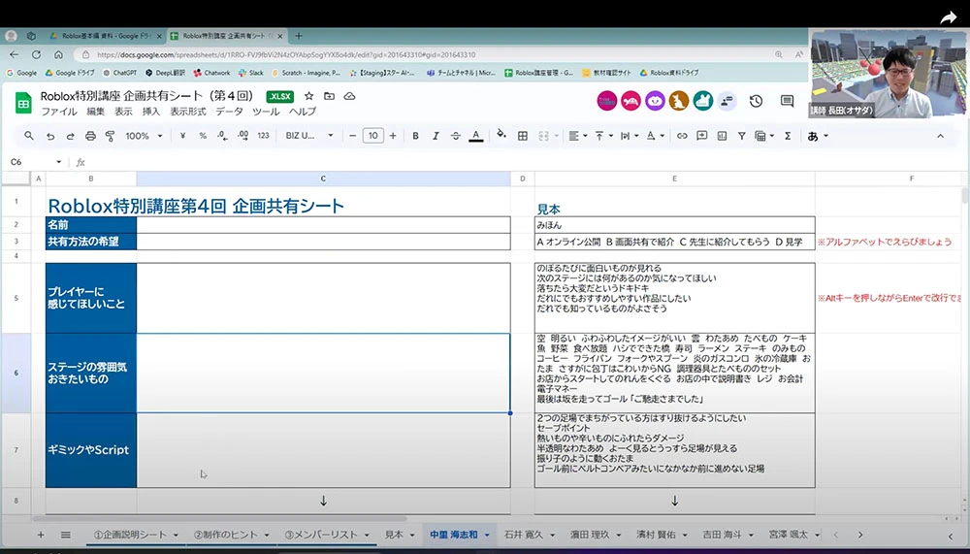
Task: Open text wrapping dropdown
Action: point(630,136)
